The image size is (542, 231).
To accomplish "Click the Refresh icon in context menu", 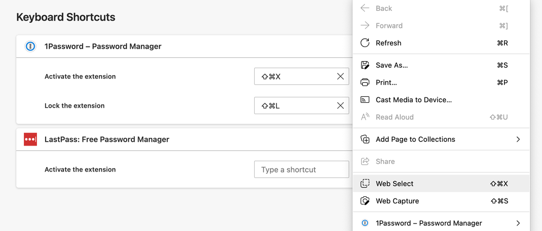I will (365, 43).
